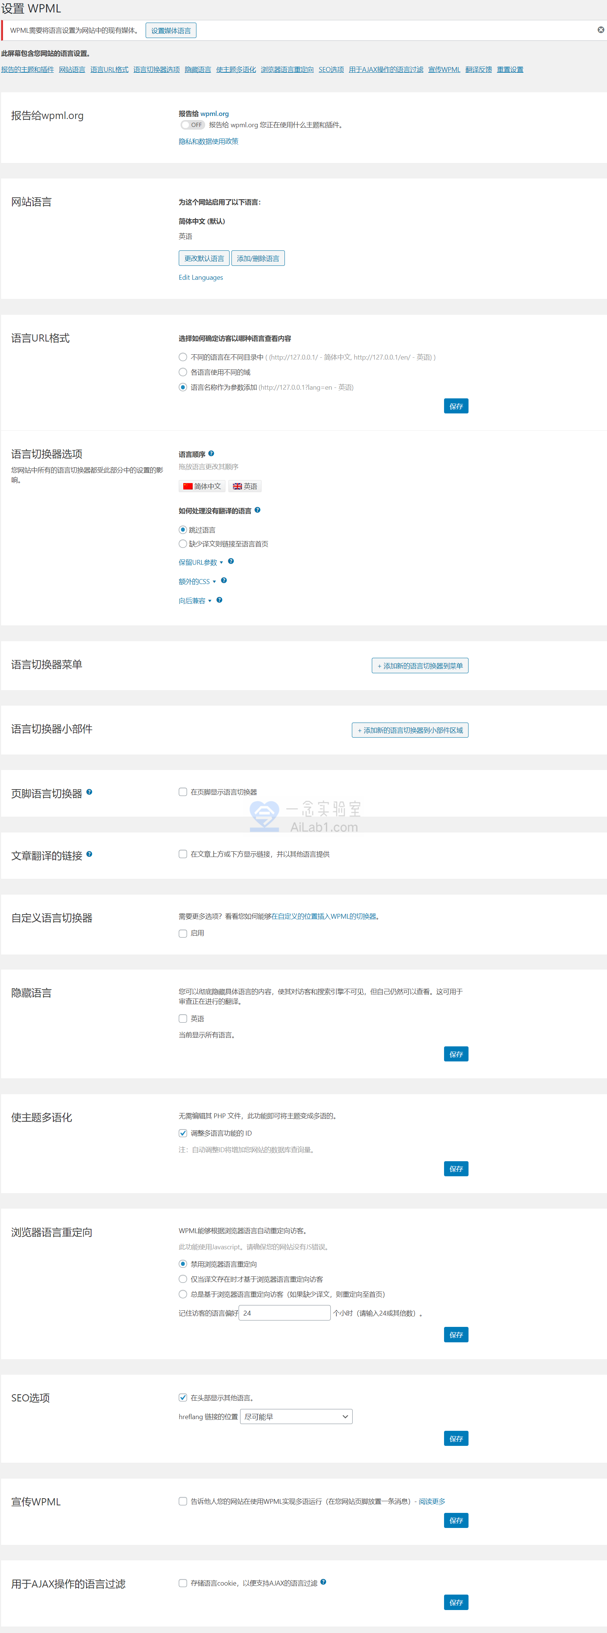Select 总是基于浏览器语言重定向访客 option

tap(183, 1295)
